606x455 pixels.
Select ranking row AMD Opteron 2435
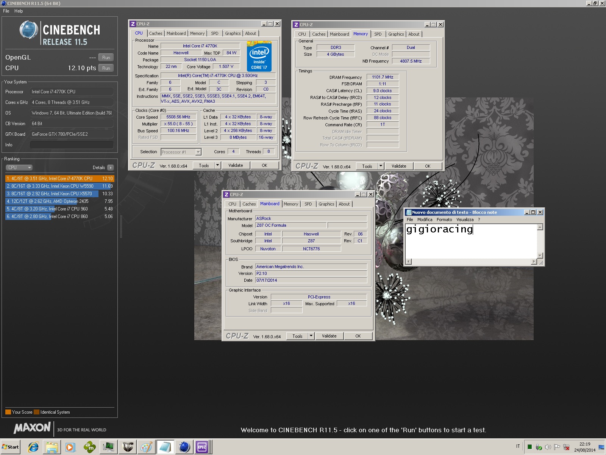(x=59, y=201)
